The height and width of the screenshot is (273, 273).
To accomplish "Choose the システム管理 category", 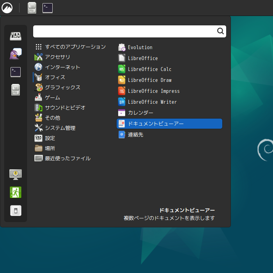I will click(x=60, y=128).
